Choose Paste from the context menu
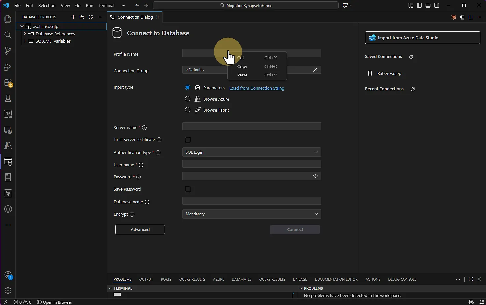The image size is (486, 305). (x=242, y=75)
